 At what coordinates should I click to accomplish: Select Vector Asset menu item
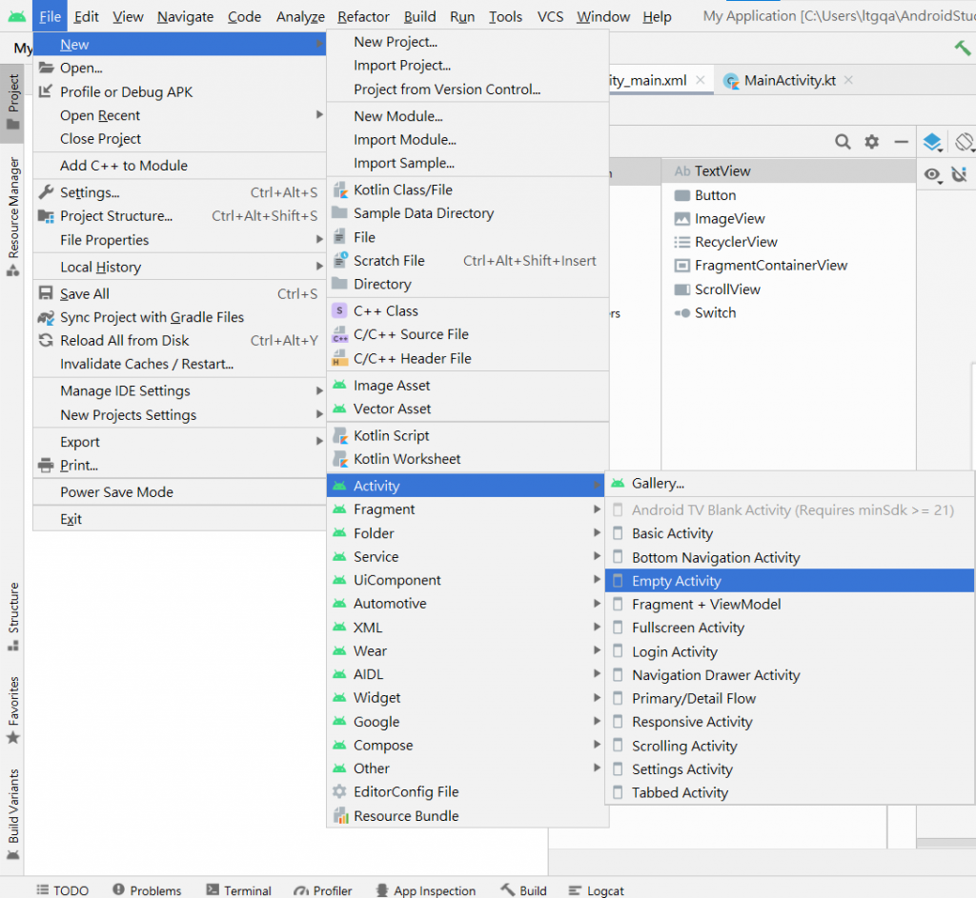pos(467,409)
